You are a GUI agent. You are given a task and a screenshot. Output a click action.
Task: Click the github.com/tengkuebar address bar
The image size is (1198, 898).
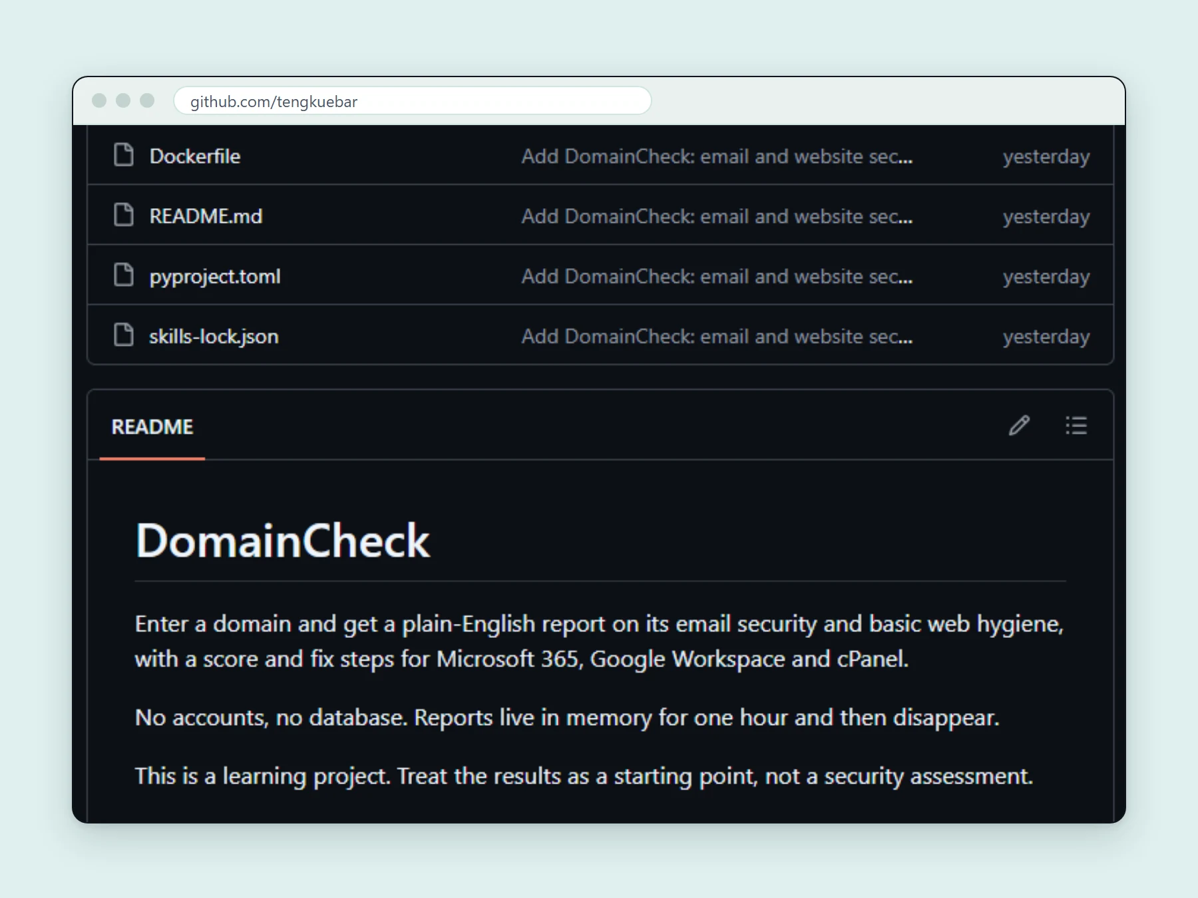coord(413,101)
